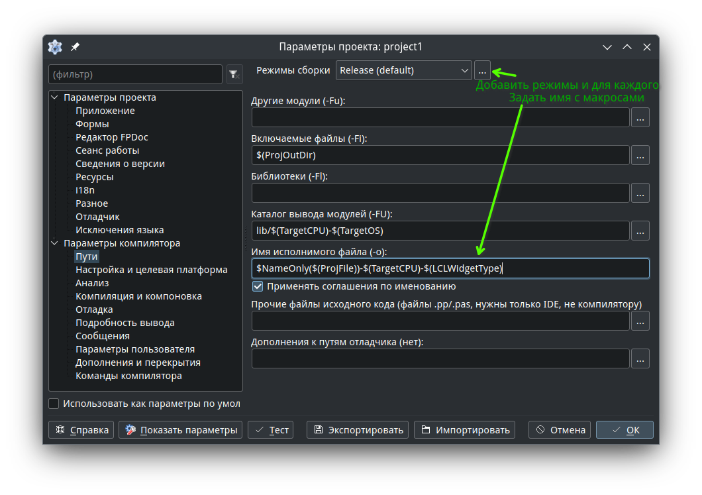Click the Библиотеки (-Fl) input field
This screenshot has width=702, height=495.
click(440, 193)
